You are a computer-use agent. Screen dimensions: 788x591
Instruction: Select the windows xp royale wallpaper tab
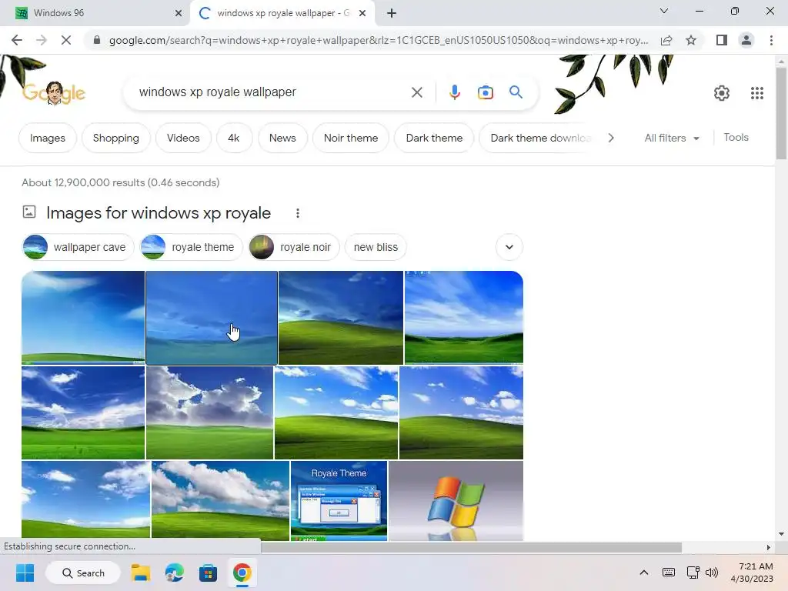282,14
